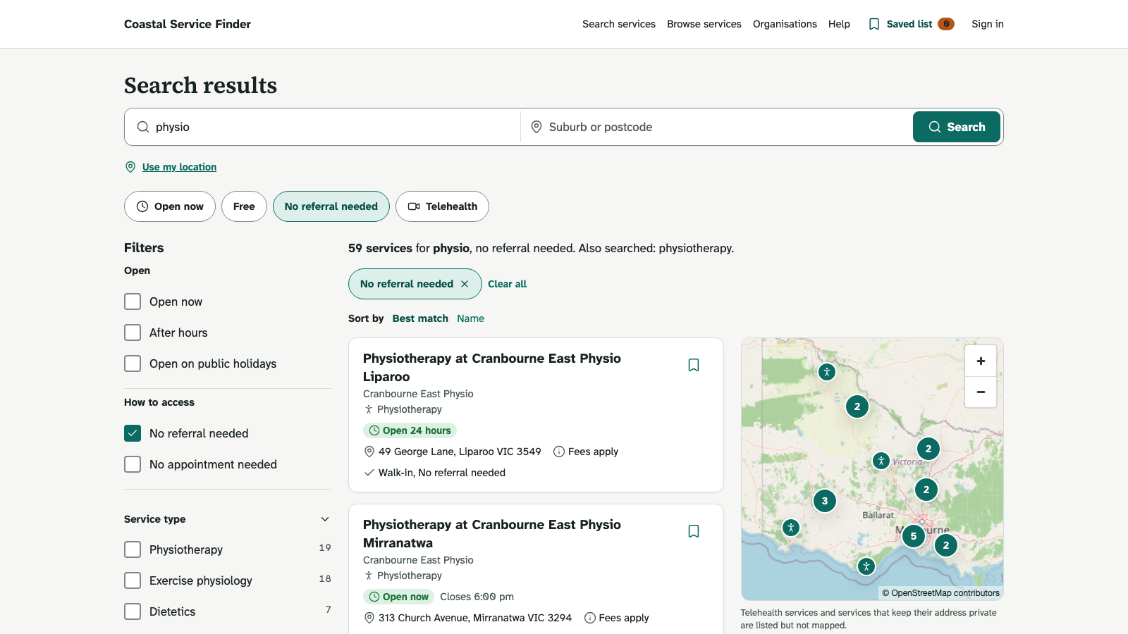Screen dimensions: 1128x634
Task: Tick the Open now checkbox in Filters
Action: 133,302
